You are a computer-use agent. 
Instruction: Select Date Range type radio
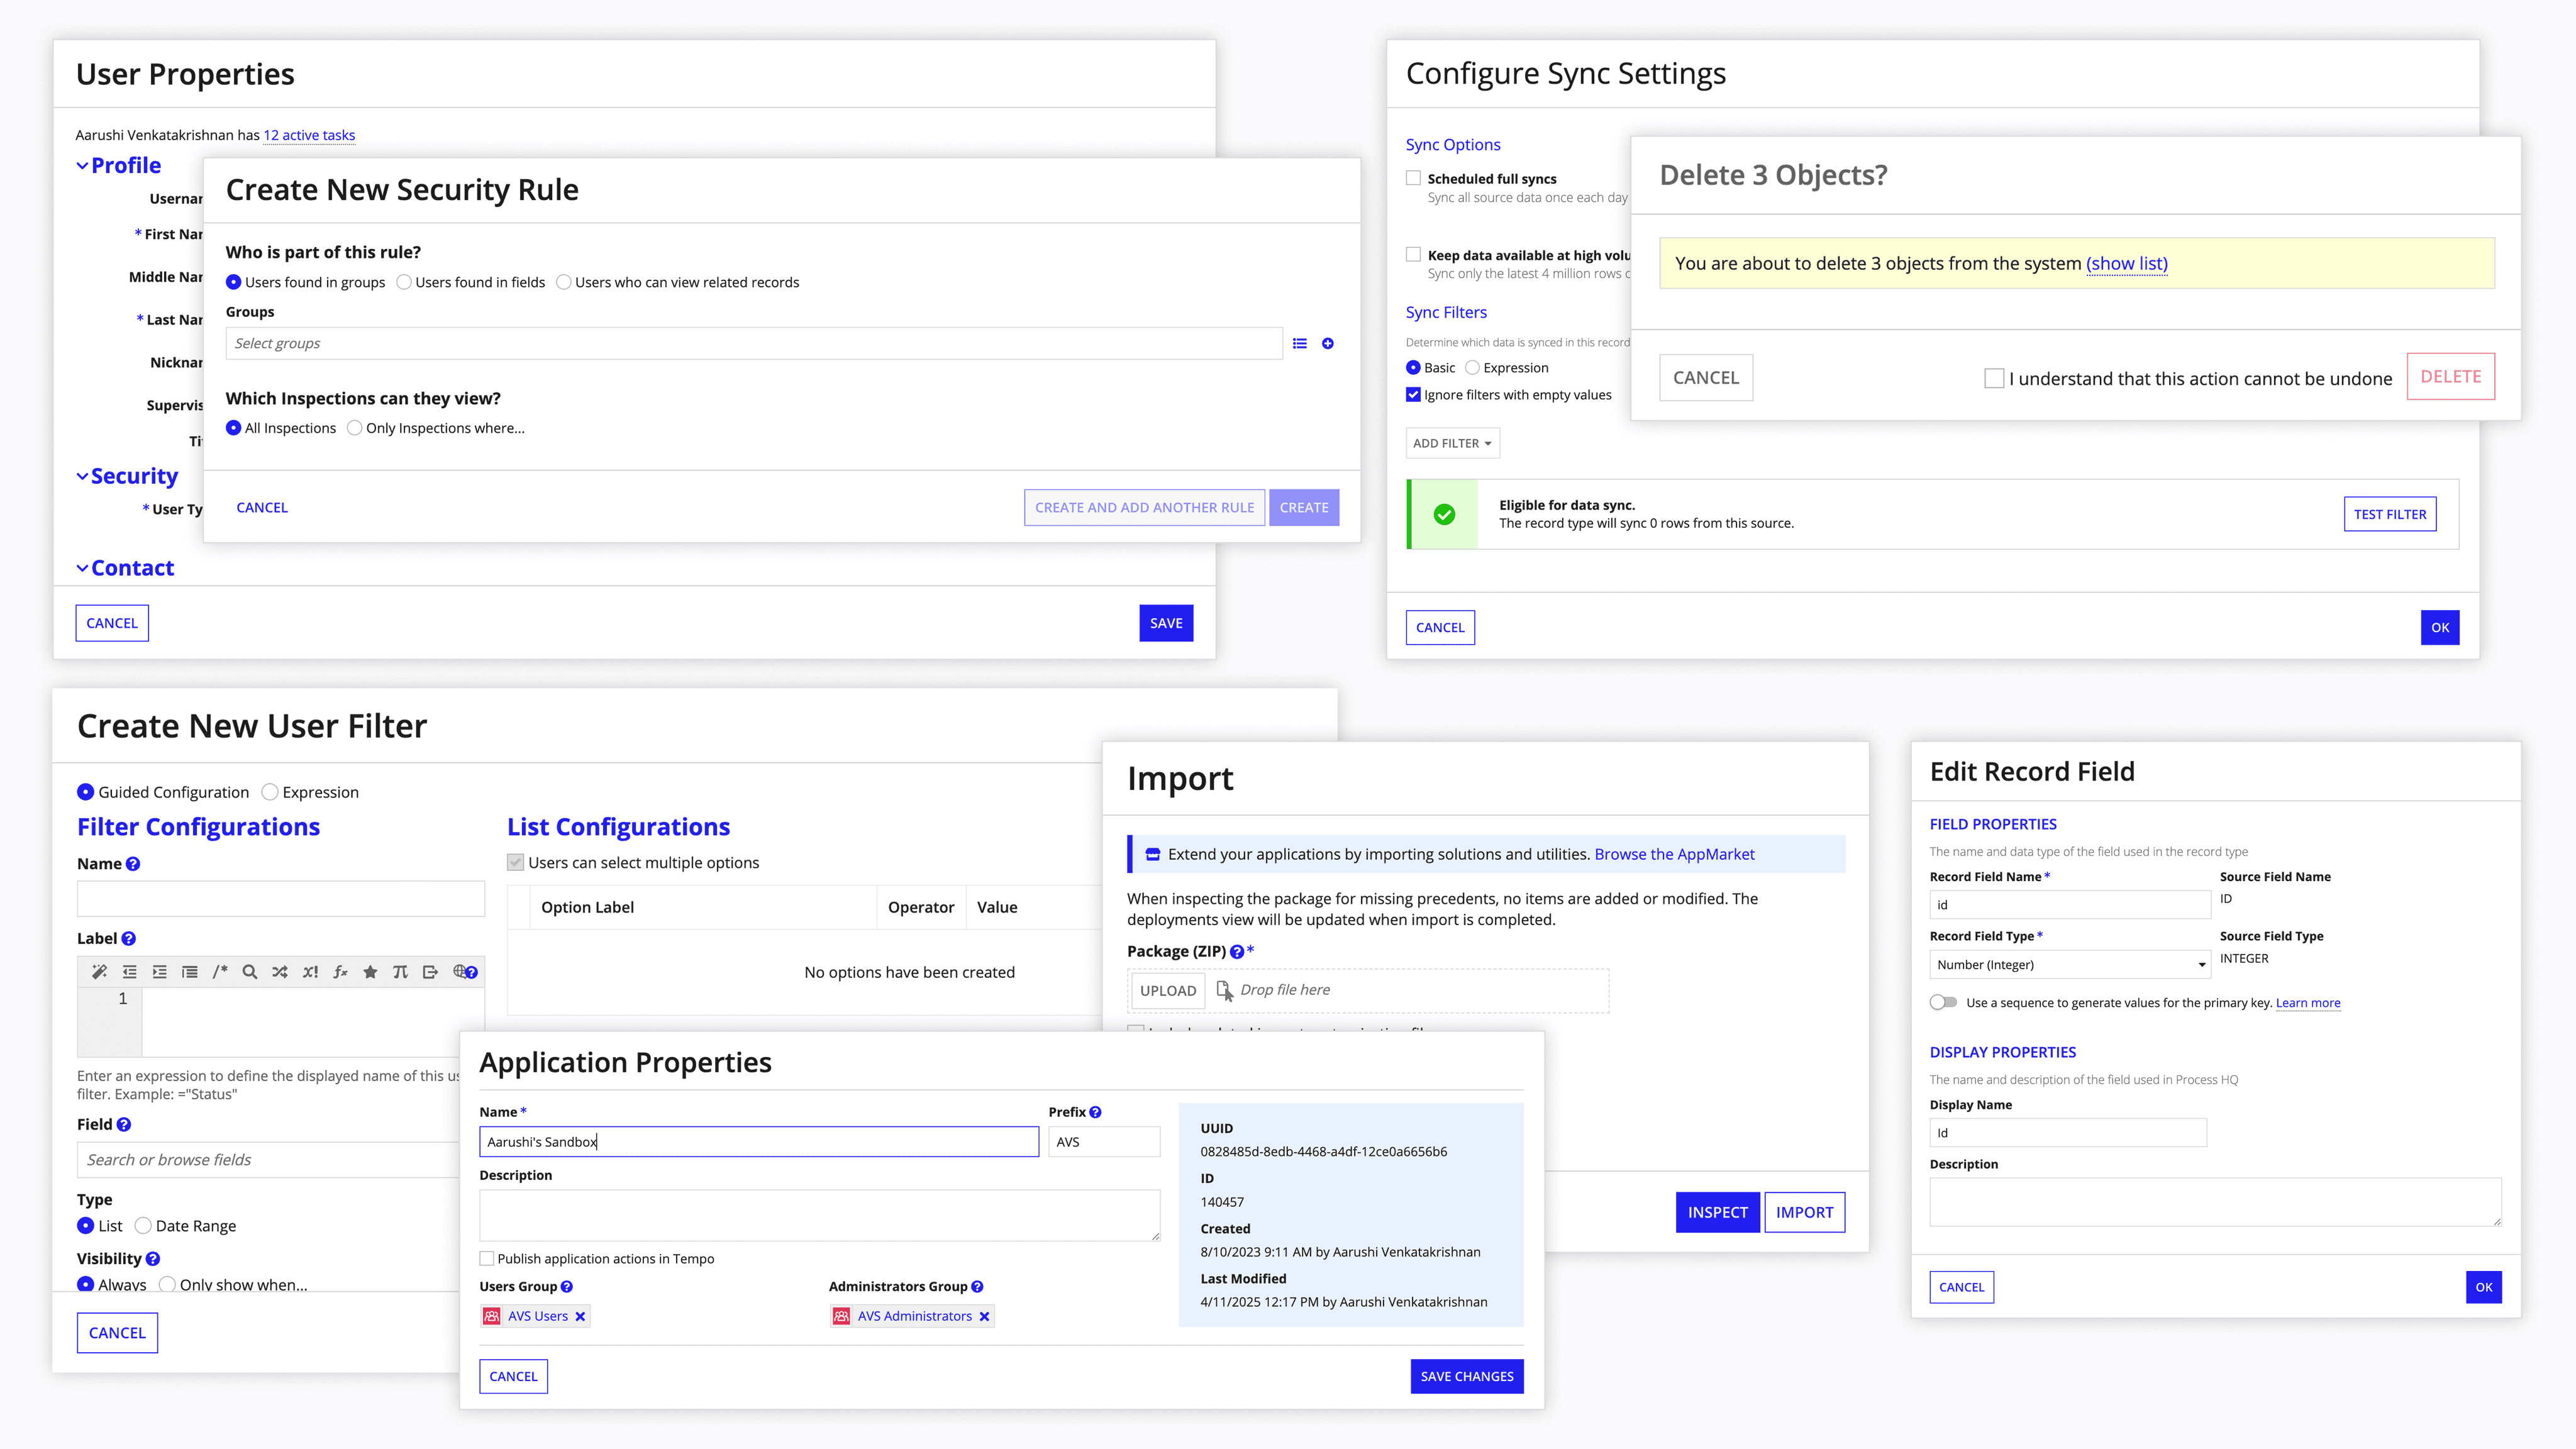[x=143, y=1226]
